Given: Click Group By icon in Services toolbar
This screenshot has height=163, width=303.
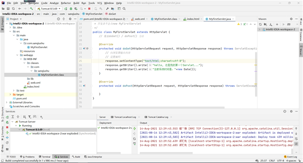Looking at the screenshot, I should pos(24,117).
